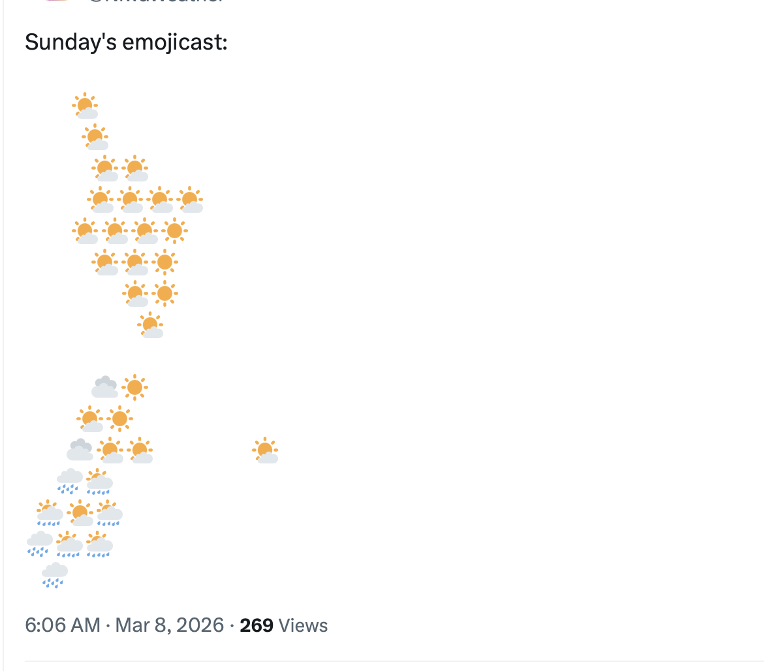Click the Mar 8, 2026 date

tap(169, 625)
